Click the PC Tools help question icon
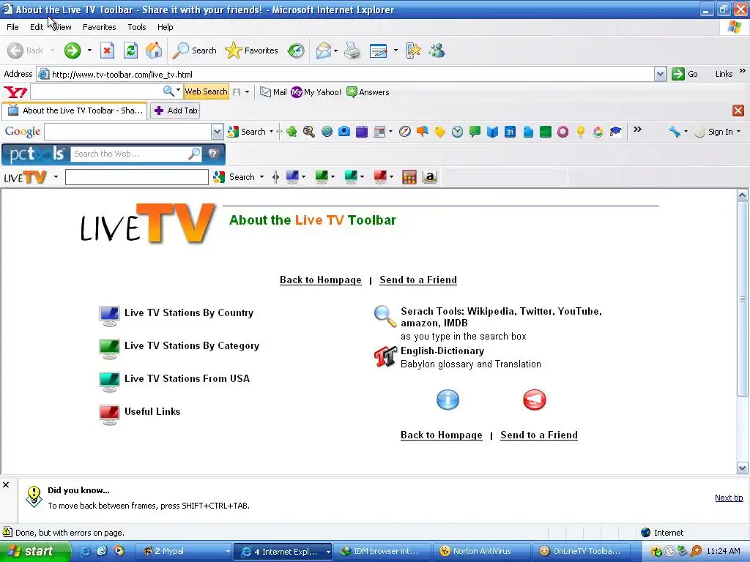Screen dimensions: 750x562 [x=213, y=154]
